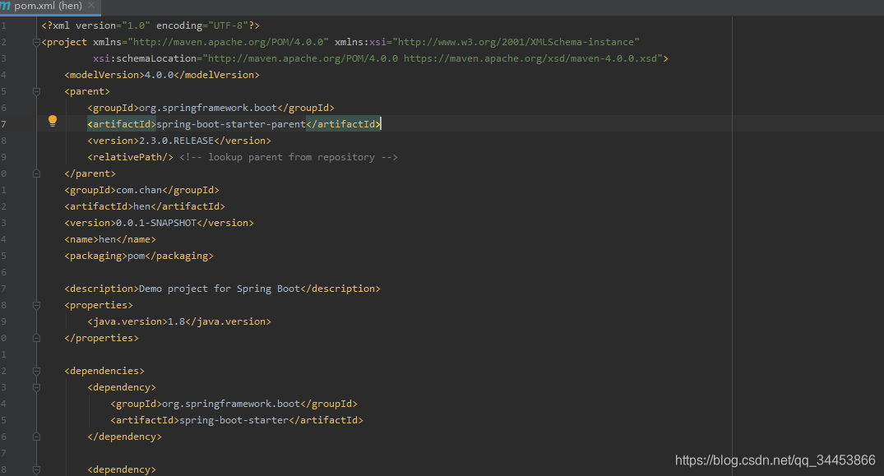The image size is (884, 476).
Task: Click the artifactId hen line
Action: pyautogui.click(x=145, y=206)
